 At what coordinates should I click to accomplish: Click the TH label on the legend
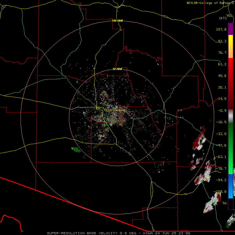point(224,203)
